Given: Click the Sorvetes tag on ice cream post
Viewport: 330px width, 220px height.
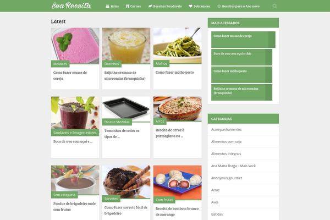Looking at the screenshot, I should coord(111,199).
